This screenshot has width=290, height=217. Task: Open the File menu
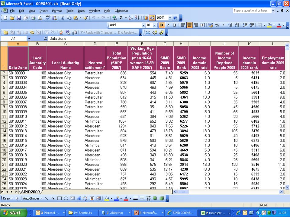tap(12, 11)
